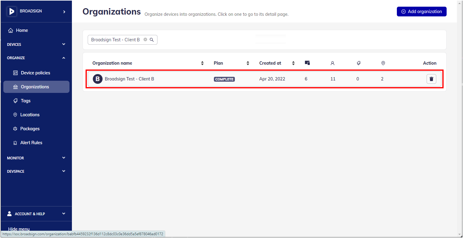This screenshot has width=463, height=238.
Task: Open Broadsign Test - Client B organization
Action: [x=265, y=79]
